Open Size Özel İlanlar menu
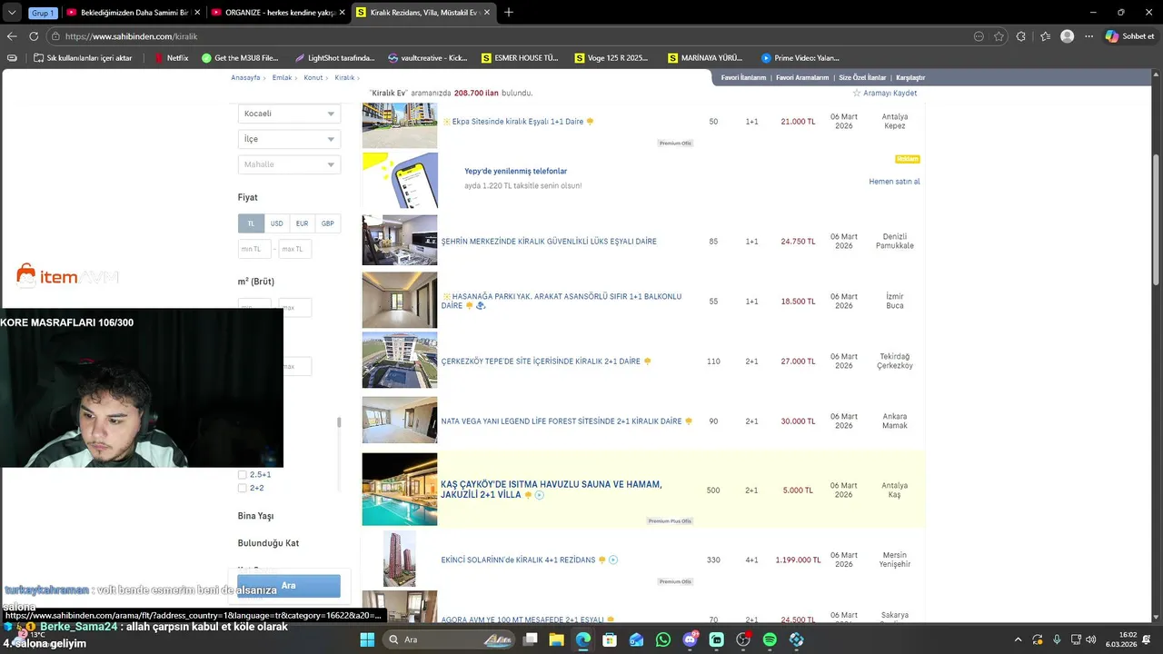This screenshot has width=1163, height=654. click(x=862, y=78)
